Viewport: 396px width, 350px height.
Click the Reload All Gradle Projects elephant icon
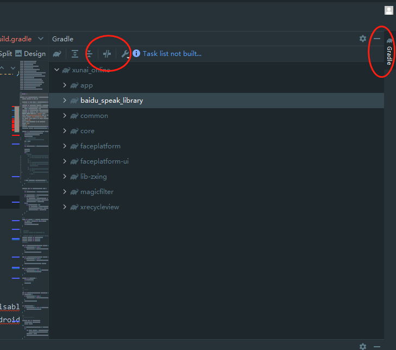[57, 54]
